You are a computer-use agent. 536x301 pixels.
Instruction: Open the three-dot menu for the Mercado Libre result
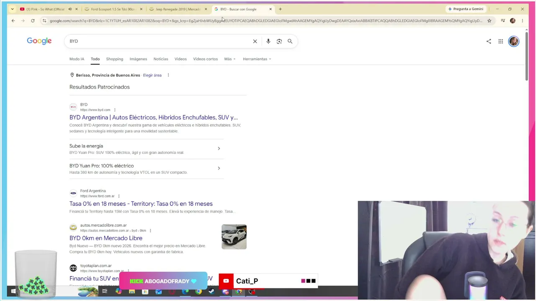click(150, 231)
